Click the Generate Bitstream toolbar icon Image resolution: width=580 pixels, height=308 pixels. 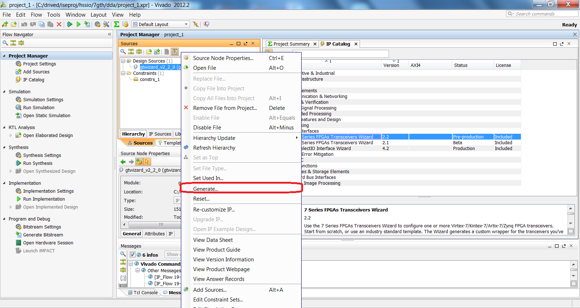pyautogui.click(x=87, y=24)
